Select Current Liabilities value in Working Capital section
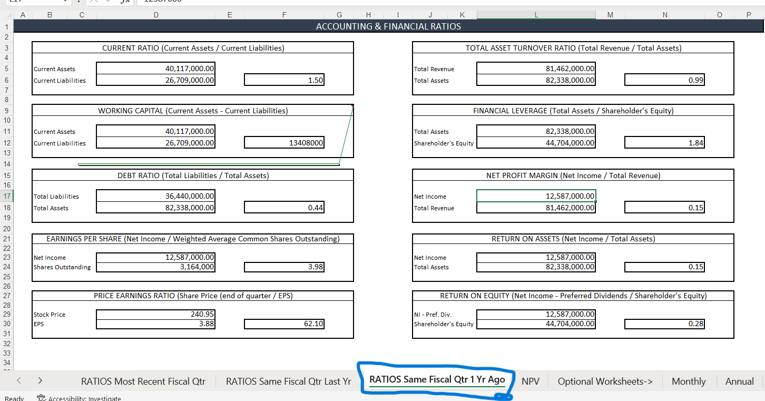This screenshot has height=401, width=765. coord(156,143)
